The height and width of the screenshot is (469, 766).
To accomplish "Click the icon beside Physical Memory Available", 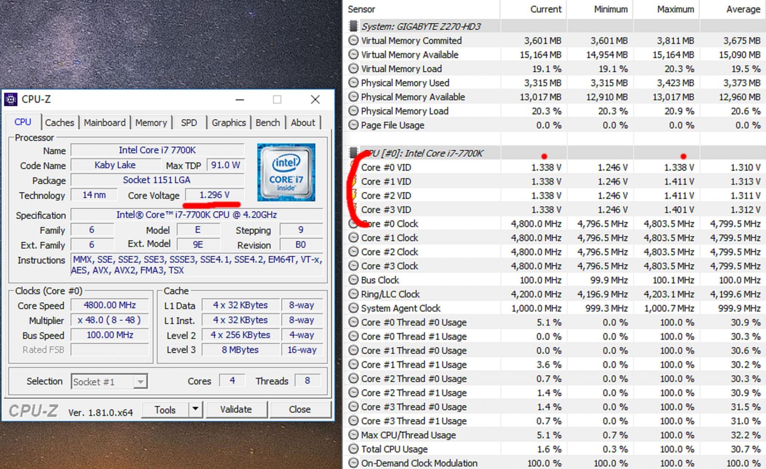I will coord(353,97).
